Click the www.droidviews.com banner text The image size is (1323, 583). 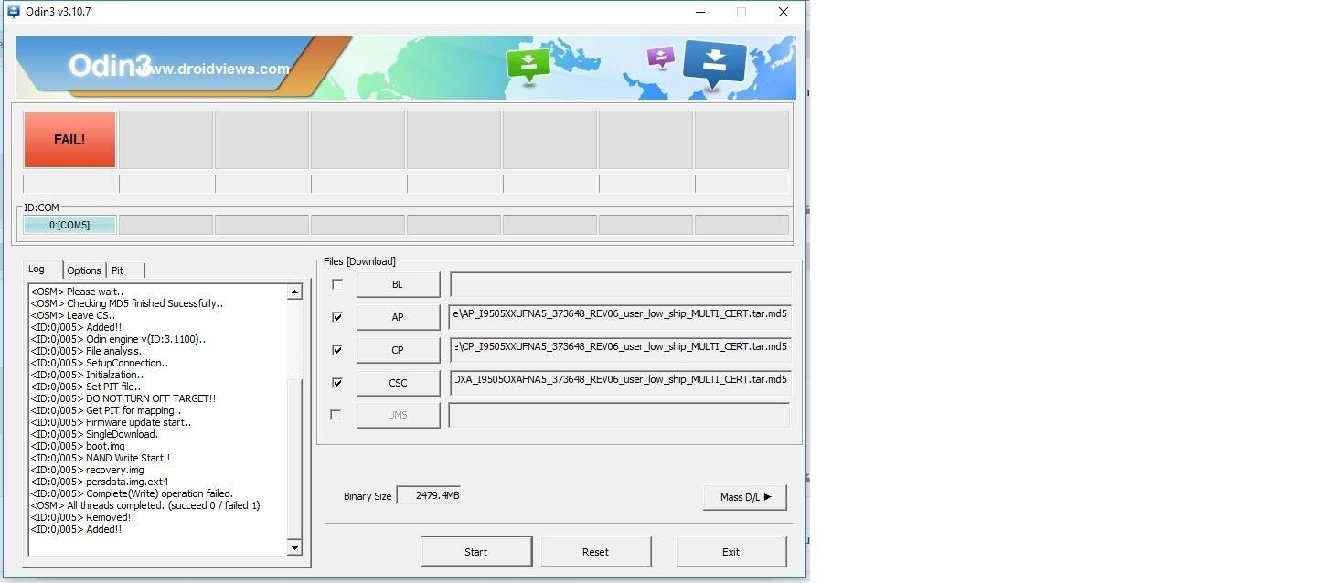216,69
